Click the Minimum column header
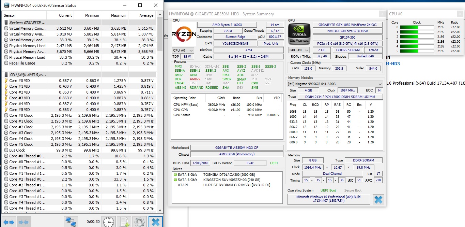The height and width of the screenshot is (227, 465). tap(88, 15)
